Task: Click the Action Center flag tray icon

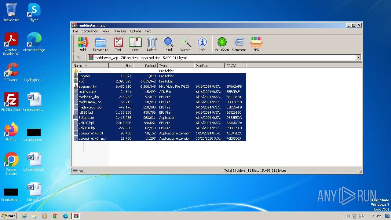Action: pyautogui.click(x=362, y=216)
